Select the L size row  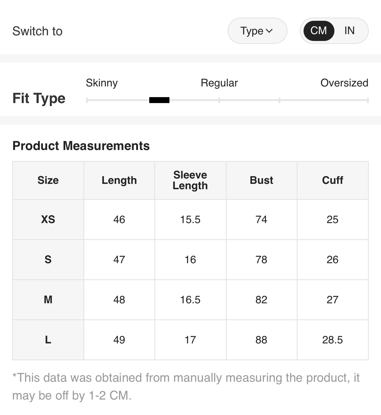pyautogui.click(x=48, y=340)
